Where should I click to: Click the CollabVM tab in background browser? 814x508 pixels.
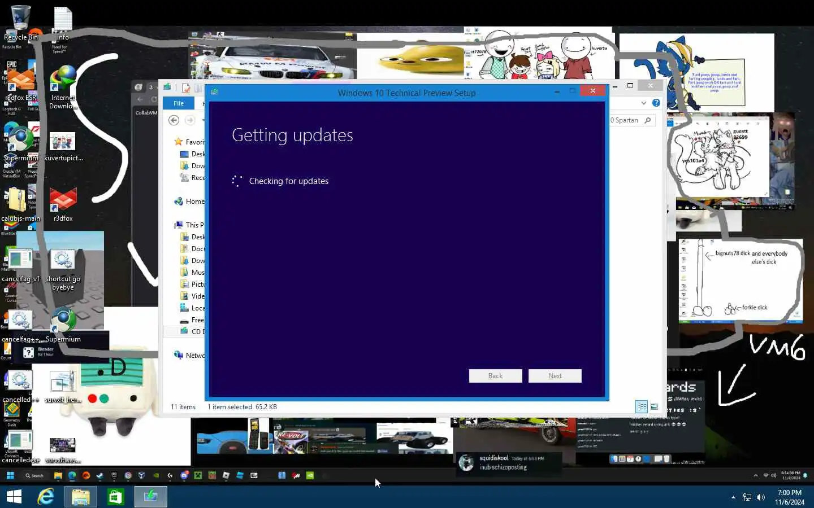146,112
